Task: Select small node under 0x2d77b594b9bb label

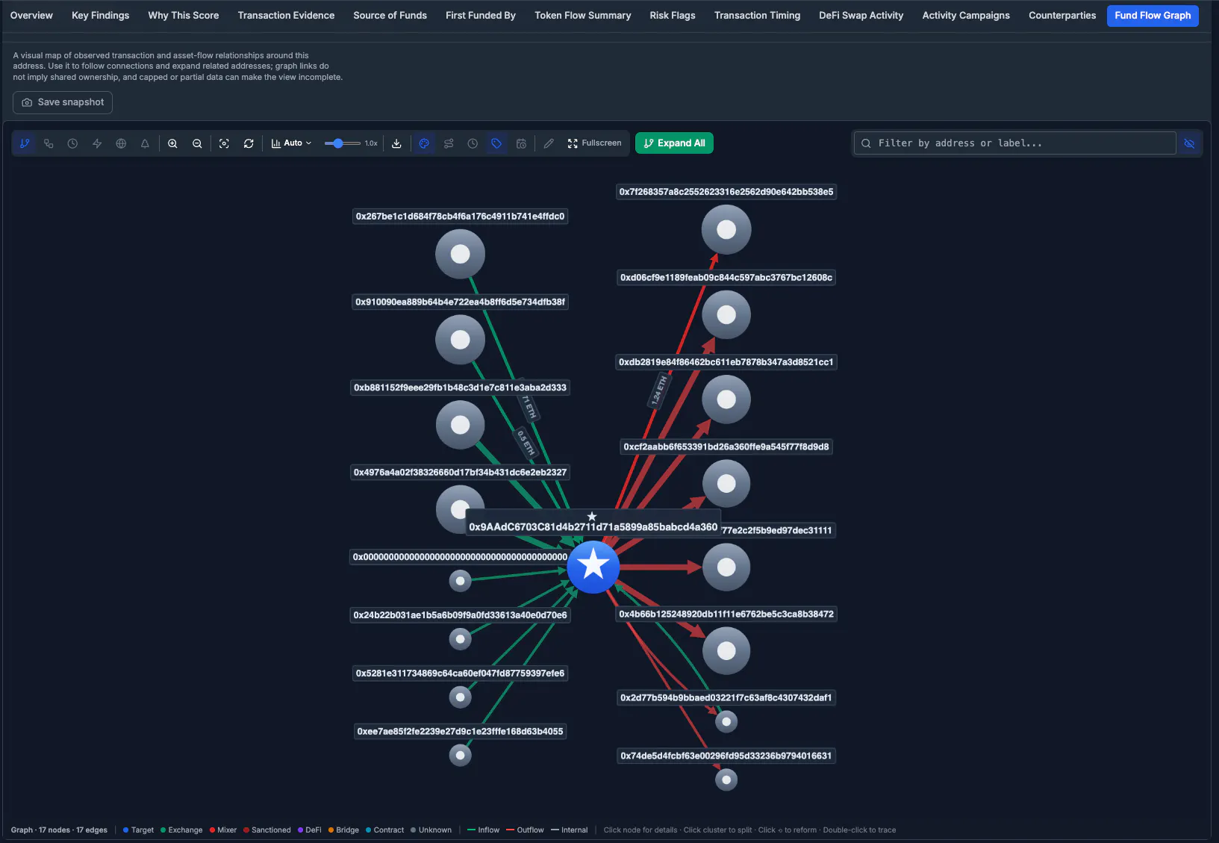Action: [x=726, y=721]
